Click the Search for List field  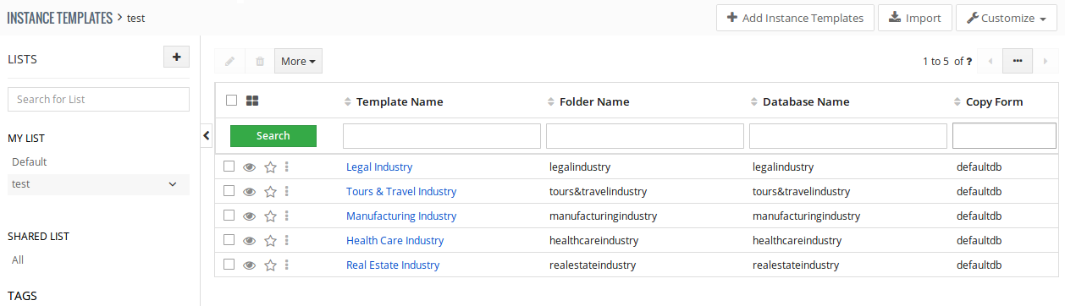coord(98,99)
